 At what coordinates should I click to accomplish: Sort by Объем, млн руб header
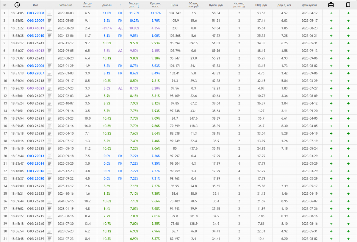193,5
